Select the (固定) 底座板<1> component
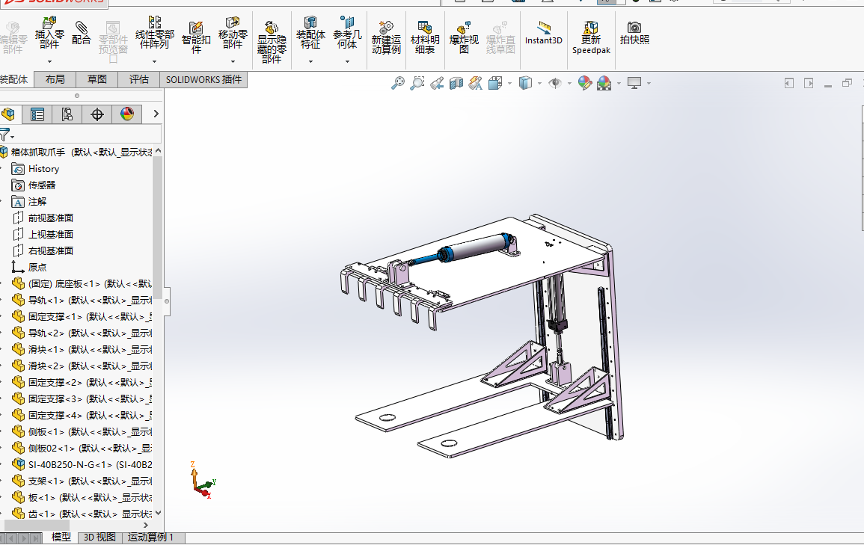The height and width of the screenshot is (545, 864). (81, 284)
